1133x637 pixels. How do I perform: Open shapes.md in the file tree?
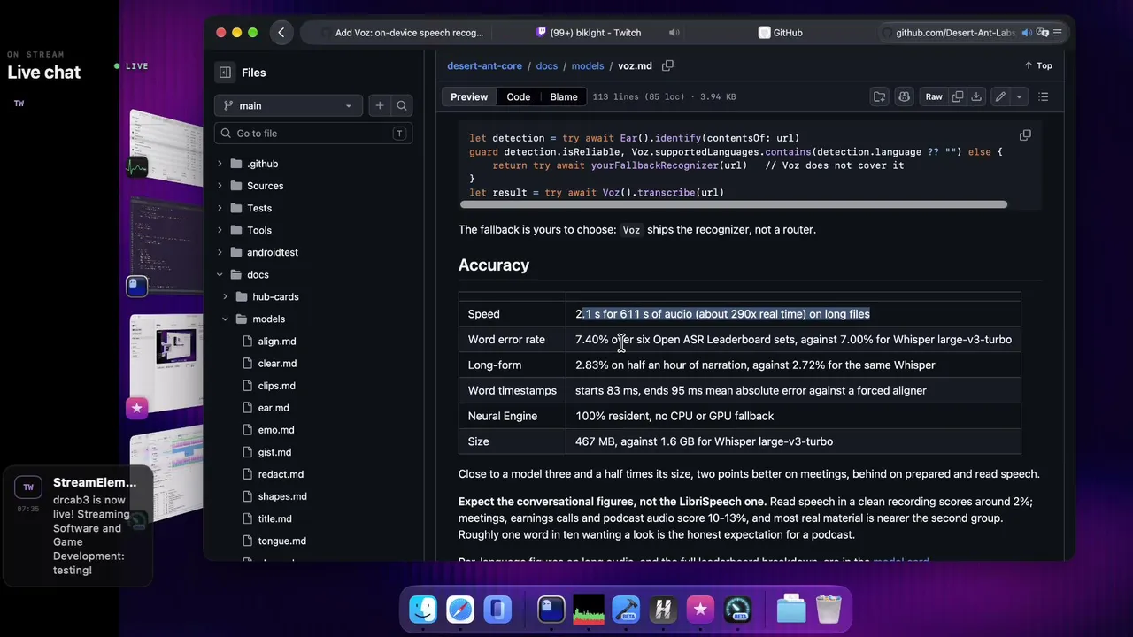coord(282,496)
